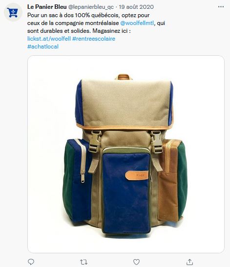Open the Le Panier Bleu display name
230x267 pixels.
(47, 7)
